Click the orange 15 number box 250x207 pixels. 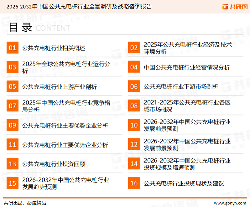point(12,183)
